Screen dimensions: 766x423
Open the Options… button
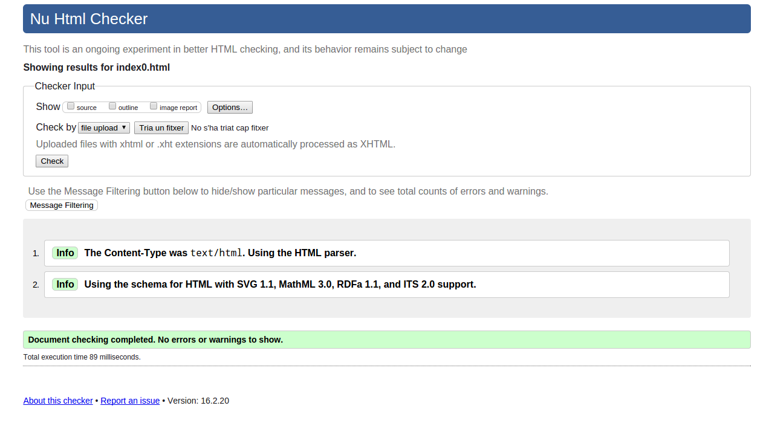coord(230,108)
